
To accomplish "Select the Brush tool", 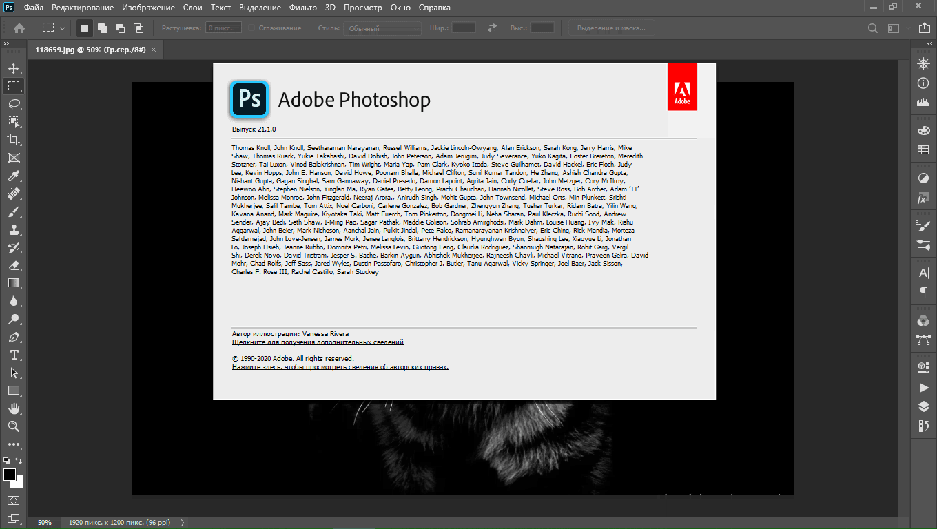I will [13, 211].
